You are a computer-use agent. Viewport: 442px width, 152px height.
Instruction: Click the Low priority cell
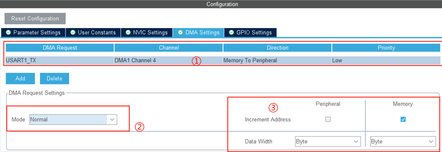[x=386, y=60]
